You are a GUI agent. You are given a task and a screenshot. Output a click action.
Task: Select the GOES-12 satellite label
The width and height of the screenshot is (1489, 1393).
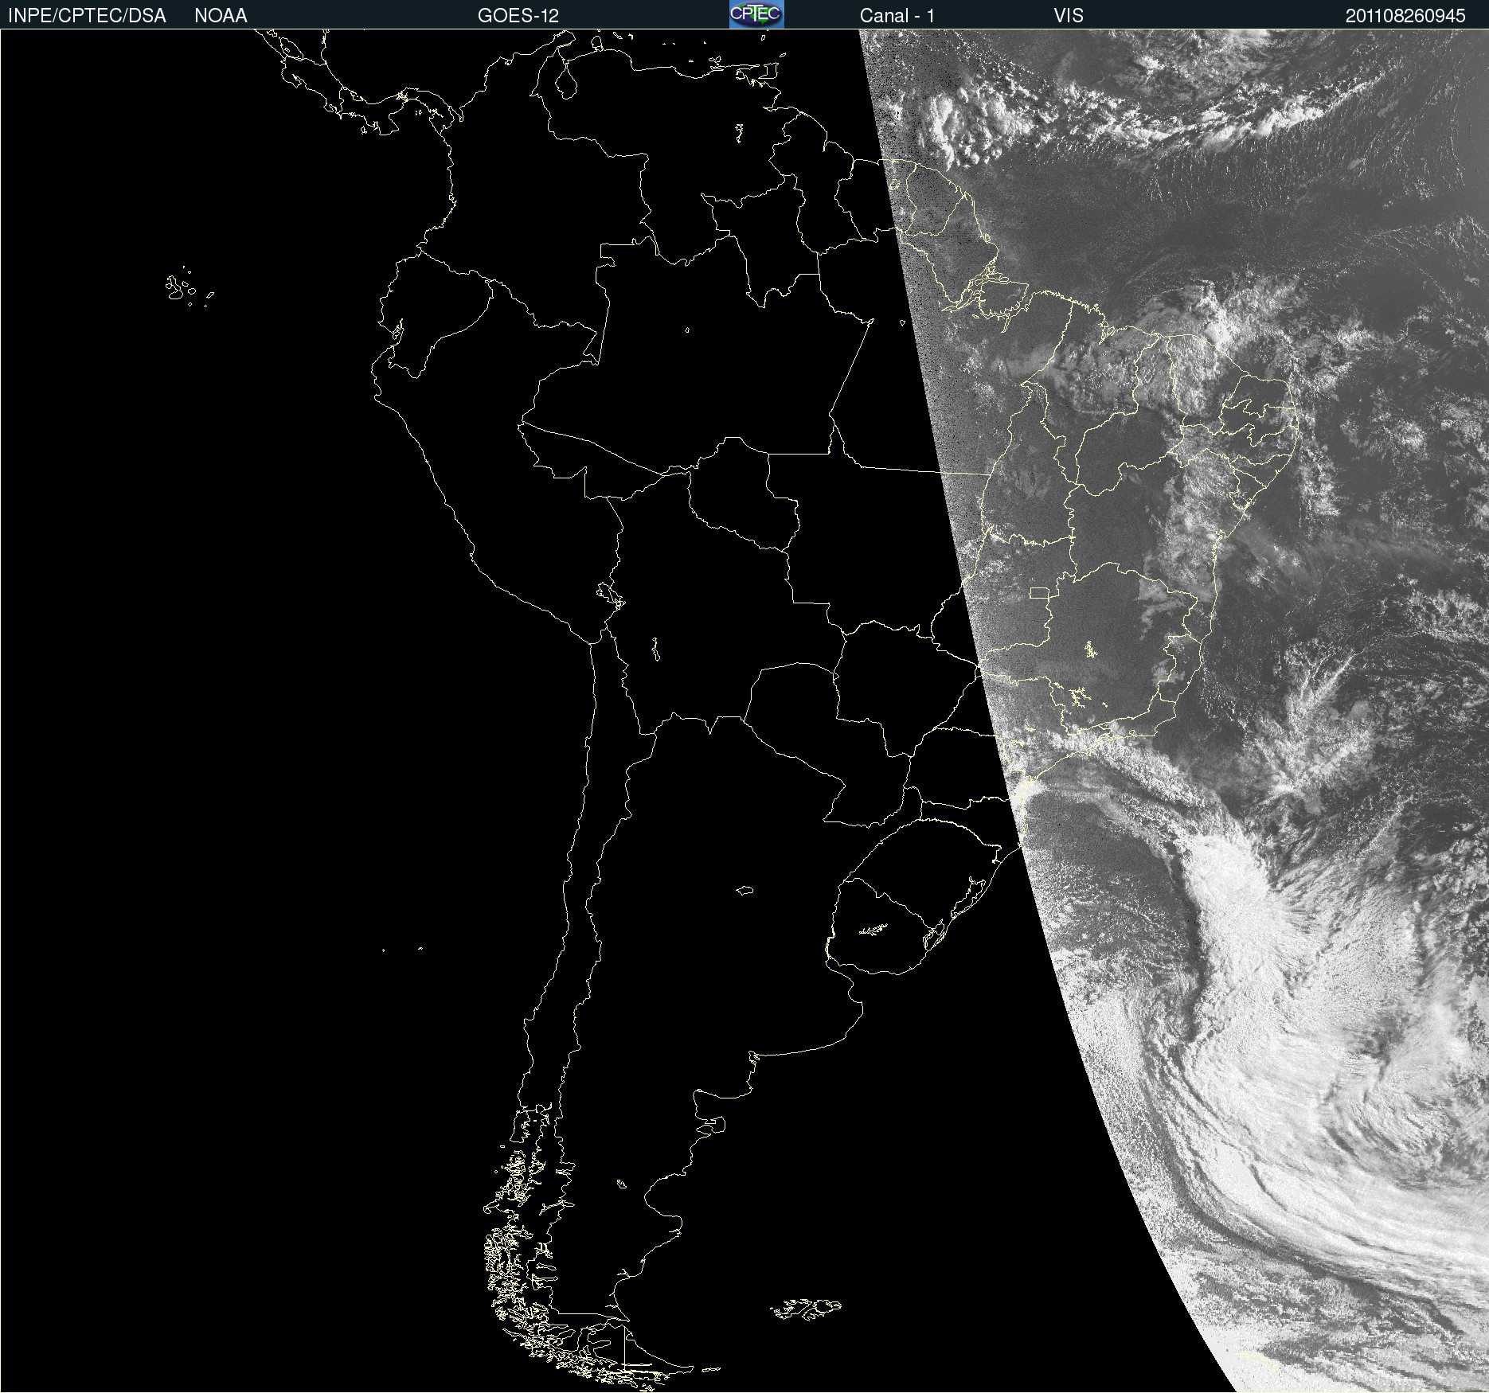coord(518,16)
